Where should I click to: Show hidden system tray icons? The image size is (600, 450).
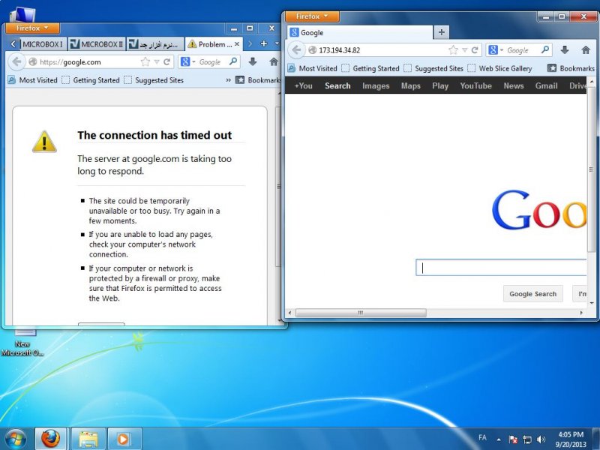tap(499, 439)
